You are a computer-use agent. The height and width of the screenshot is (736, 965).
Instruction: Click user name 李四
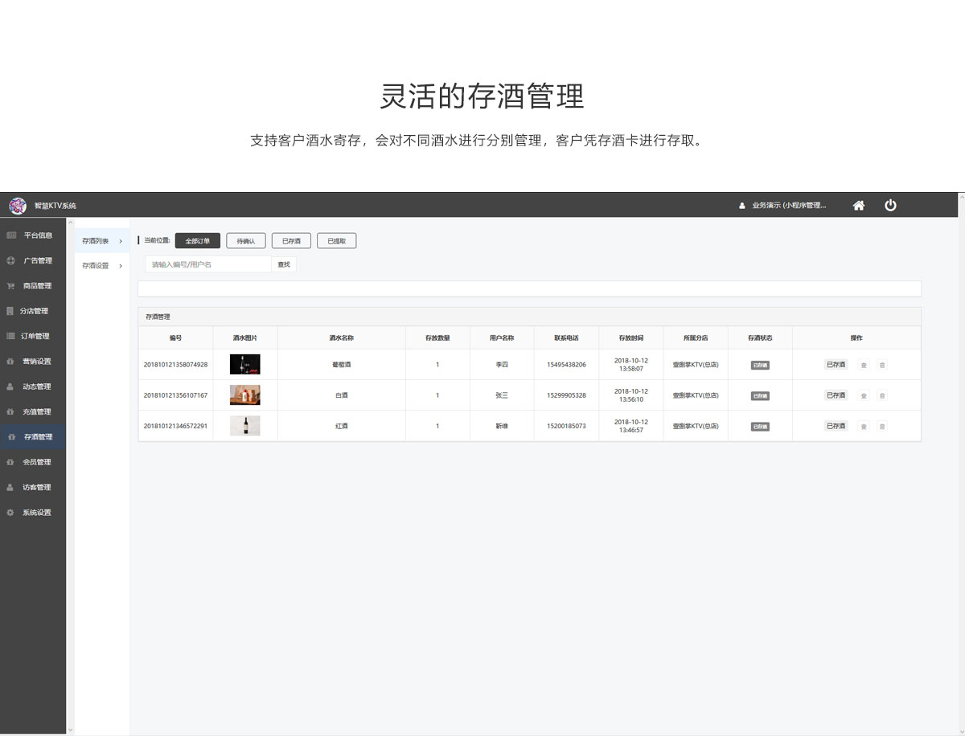[x=502, y=365]
